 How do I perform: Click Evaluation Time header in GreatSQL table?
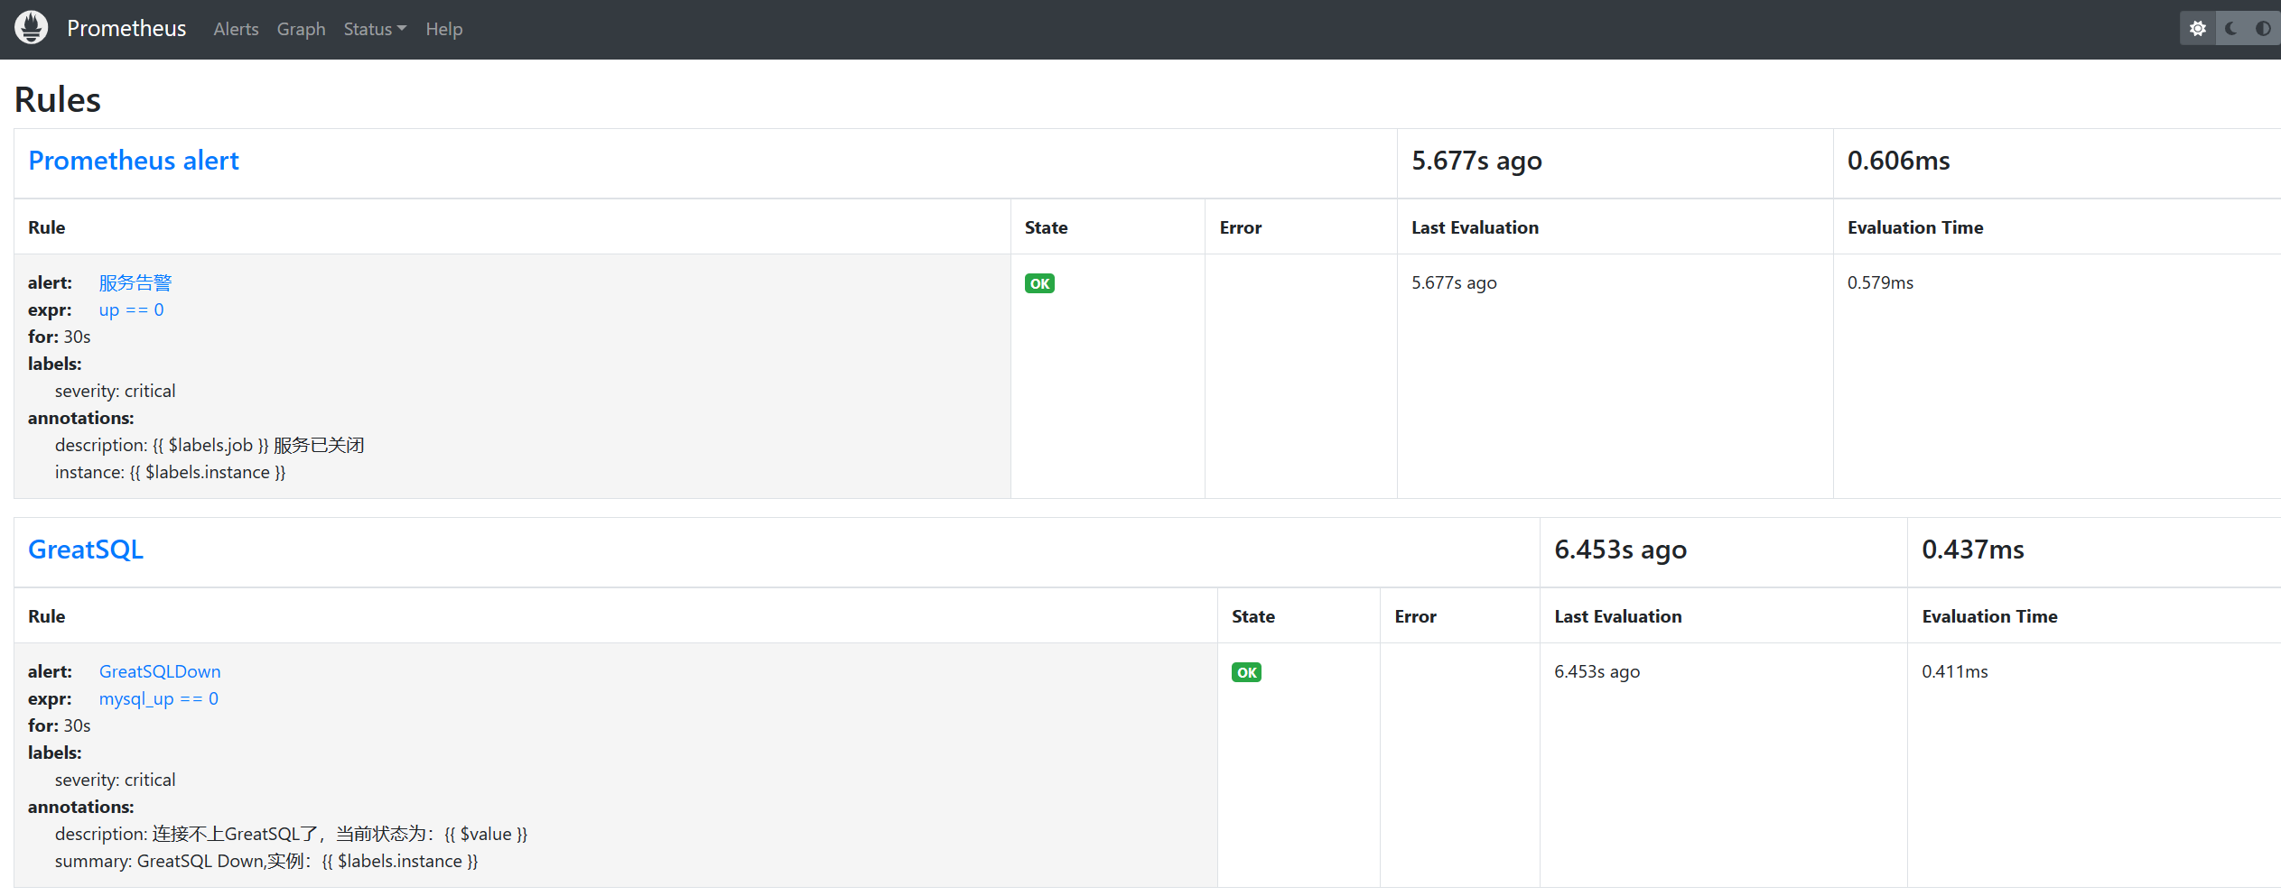(1989, 616)
